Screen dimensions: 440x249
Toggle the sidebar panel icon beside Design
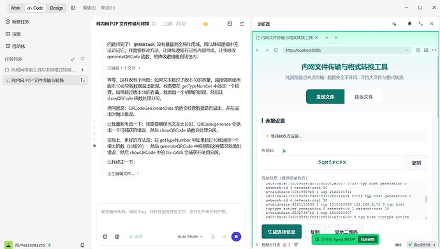coord(73,8)
